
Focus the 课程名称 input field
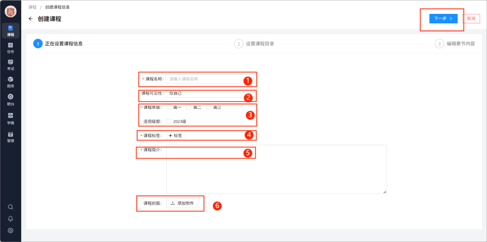pyautogui.click(x=210, y=79)
